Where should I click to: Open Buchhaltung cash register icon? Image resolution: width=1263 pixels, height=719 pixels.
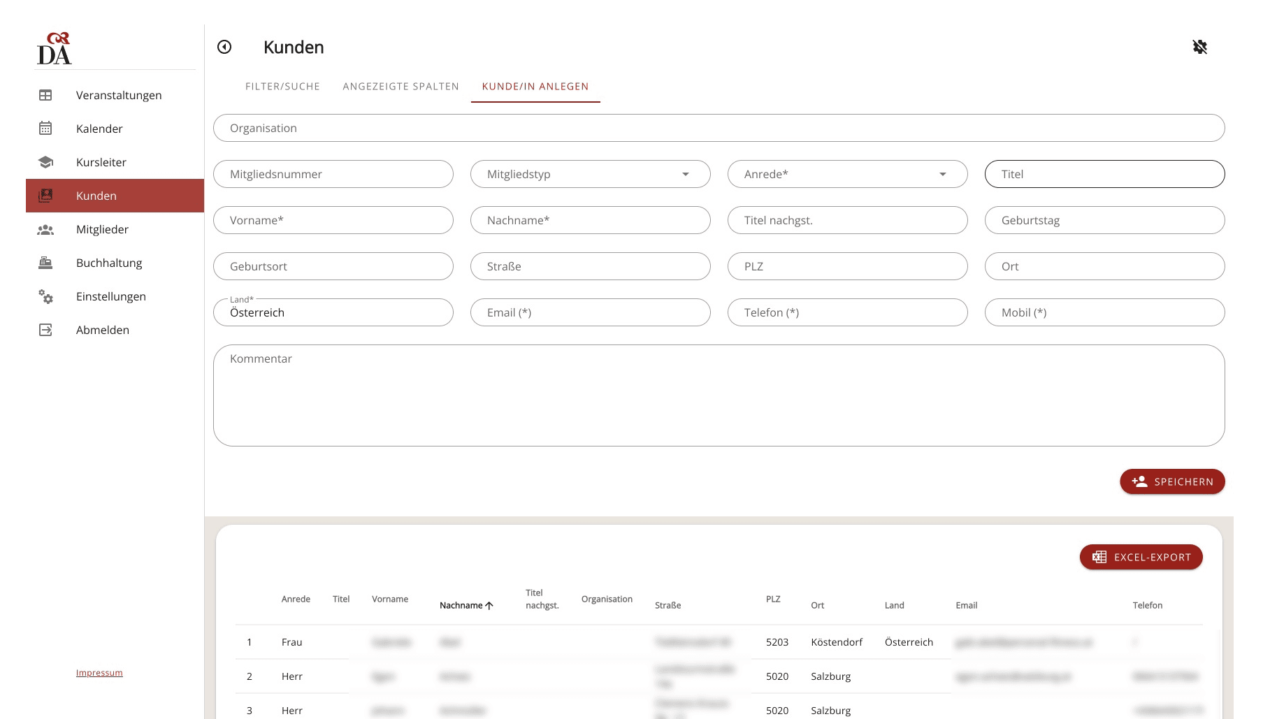click(45, 263)
